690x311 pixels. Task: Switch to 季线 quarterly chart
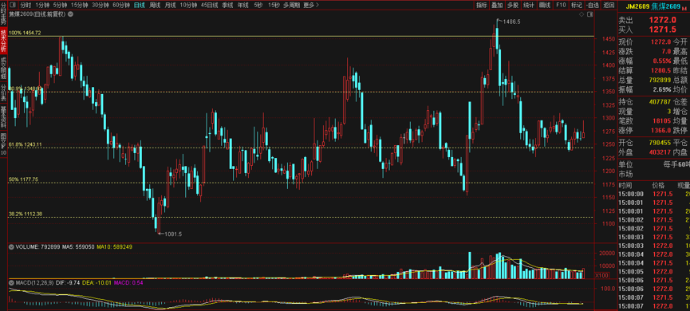coord(227,6)
